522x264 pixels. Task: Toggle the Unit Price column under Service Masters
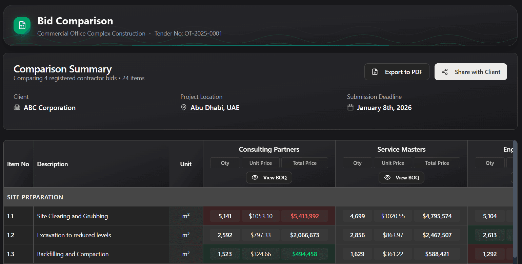coord(393,163)
